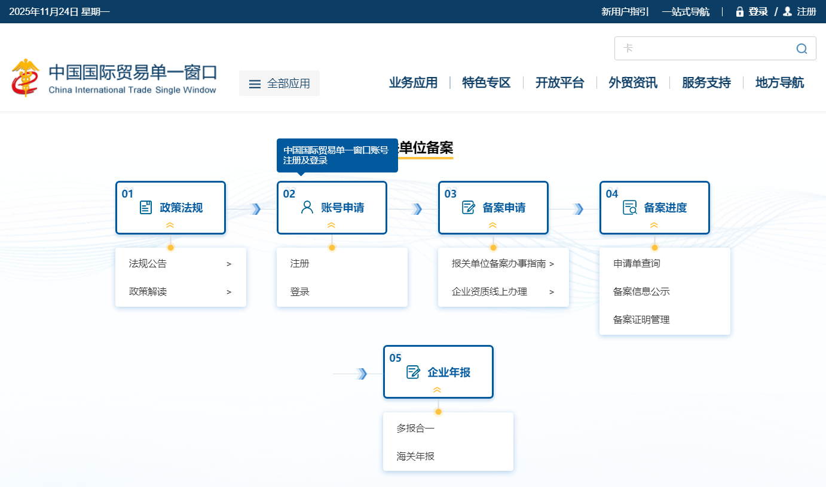The width and height of the screenshot is (826, 487).
Task: Open the 新用户指引 link in top bar
Action: click(625, 12)
